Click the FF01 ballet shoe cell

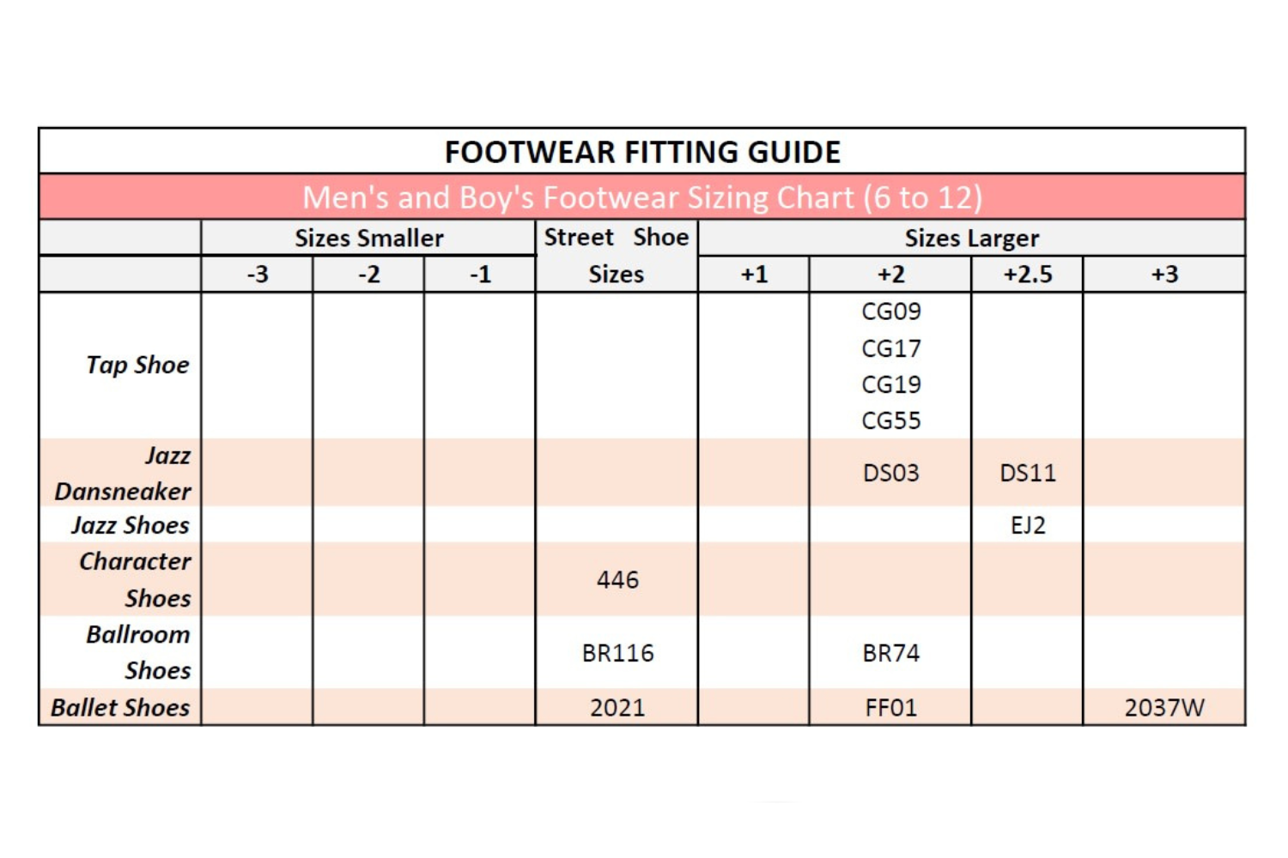891,708
